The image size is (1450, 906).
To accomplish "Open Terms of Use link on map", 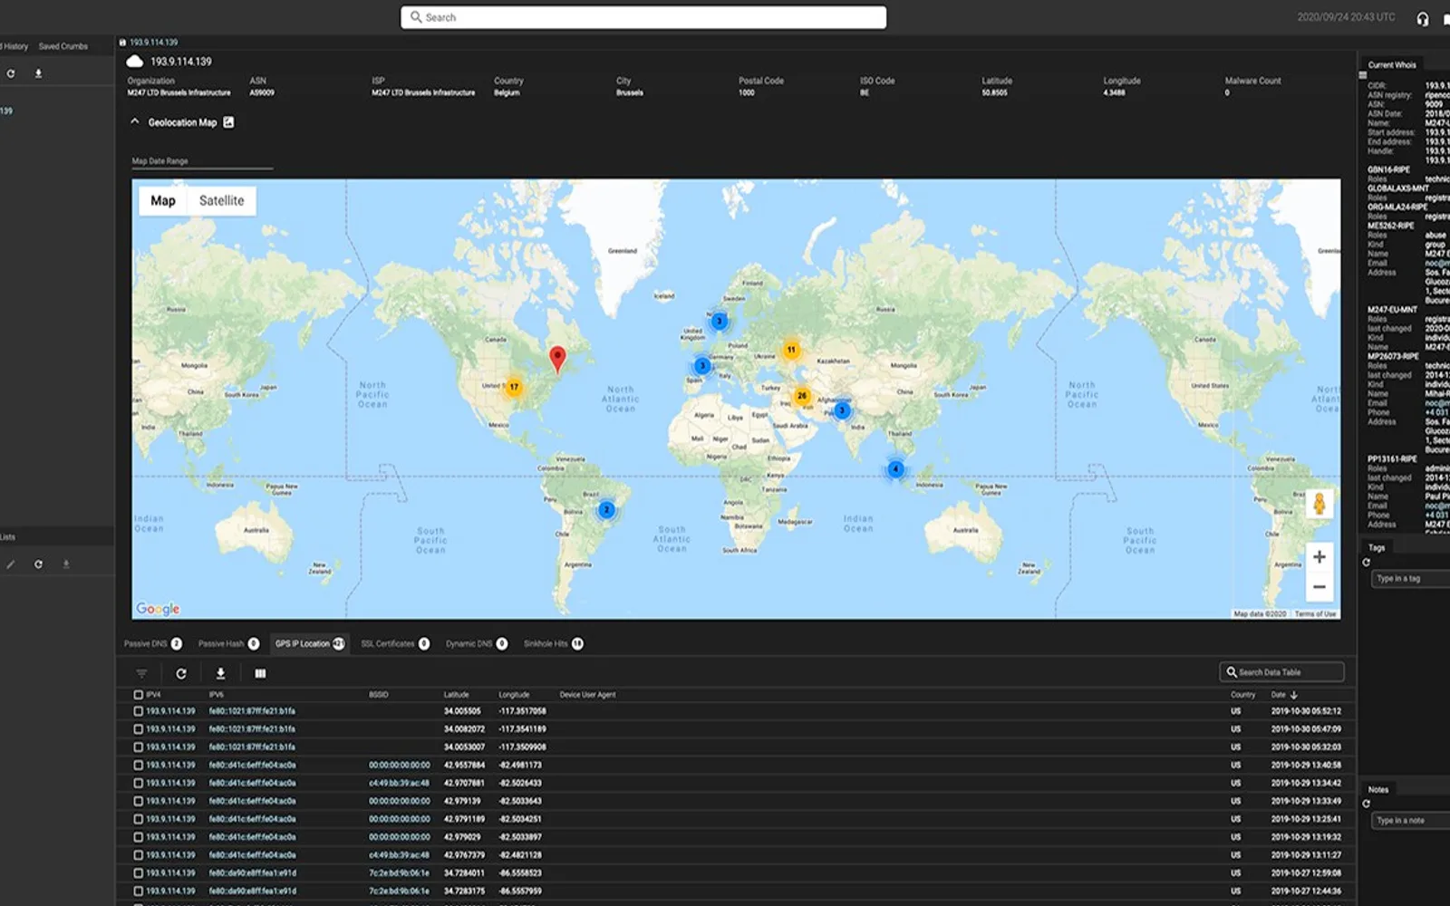I will pyautogui.click(x=1316, y=614).
